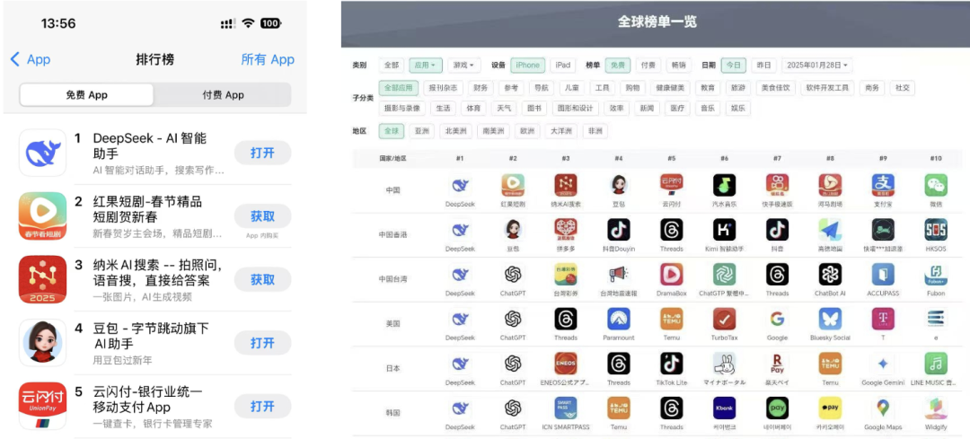Click the 微信 icon in 中国 row

[935, 185]
